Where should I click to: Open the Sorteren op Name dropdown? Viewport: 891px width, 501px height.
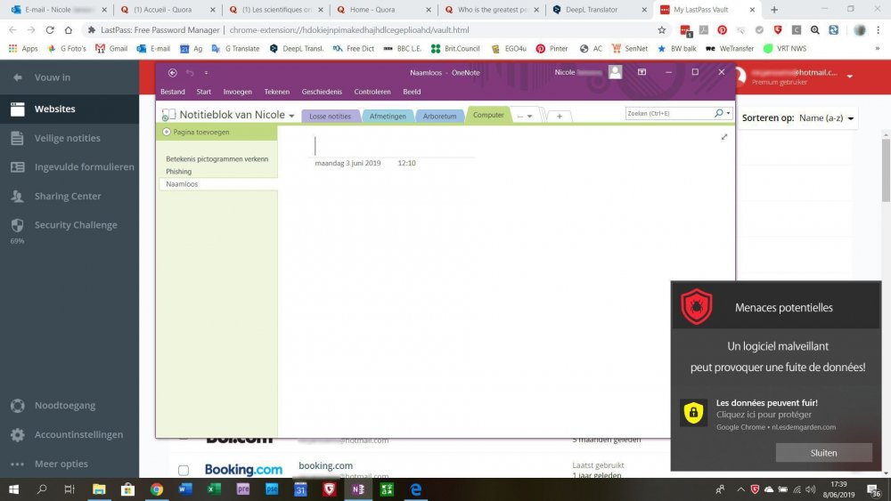pos(826,118)
